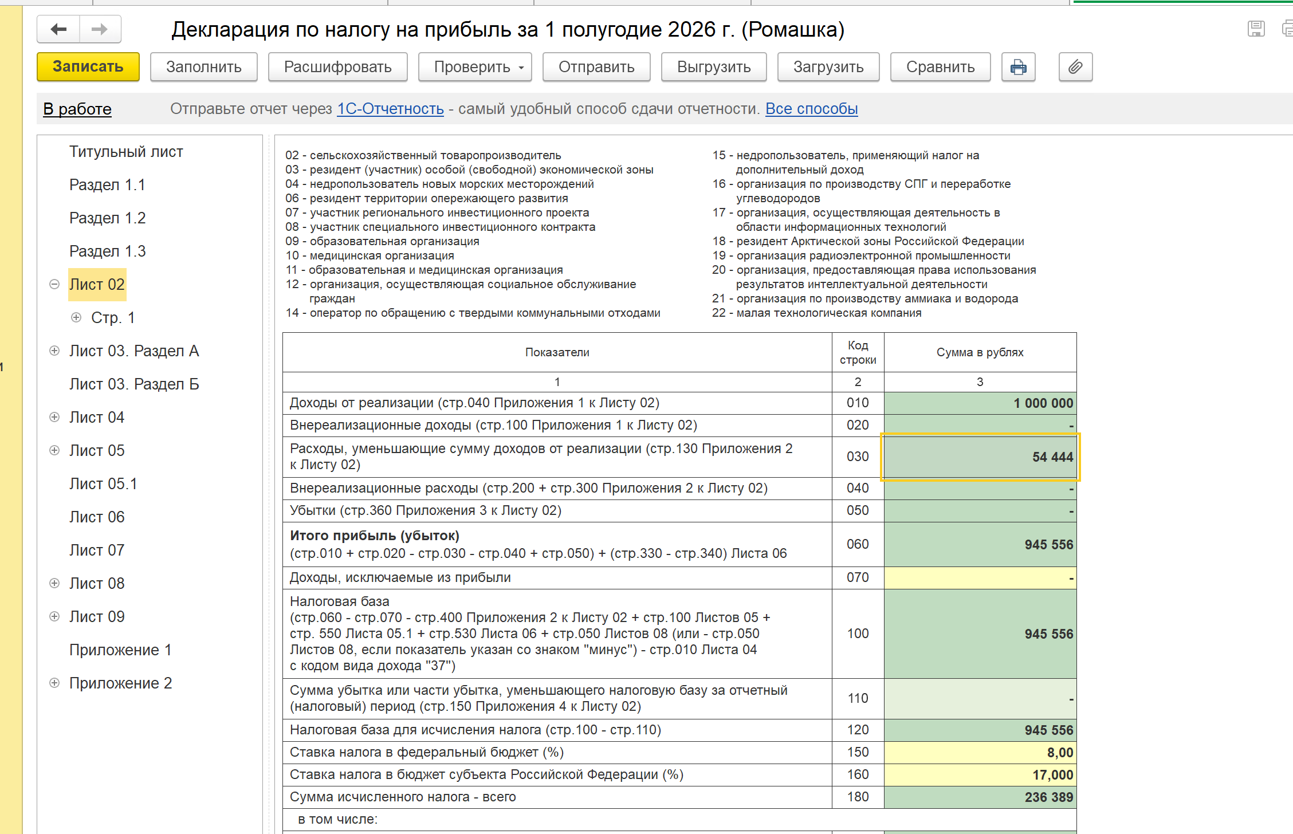
Task: Expand Лист 03. Раздел А node
Action: 54,351
